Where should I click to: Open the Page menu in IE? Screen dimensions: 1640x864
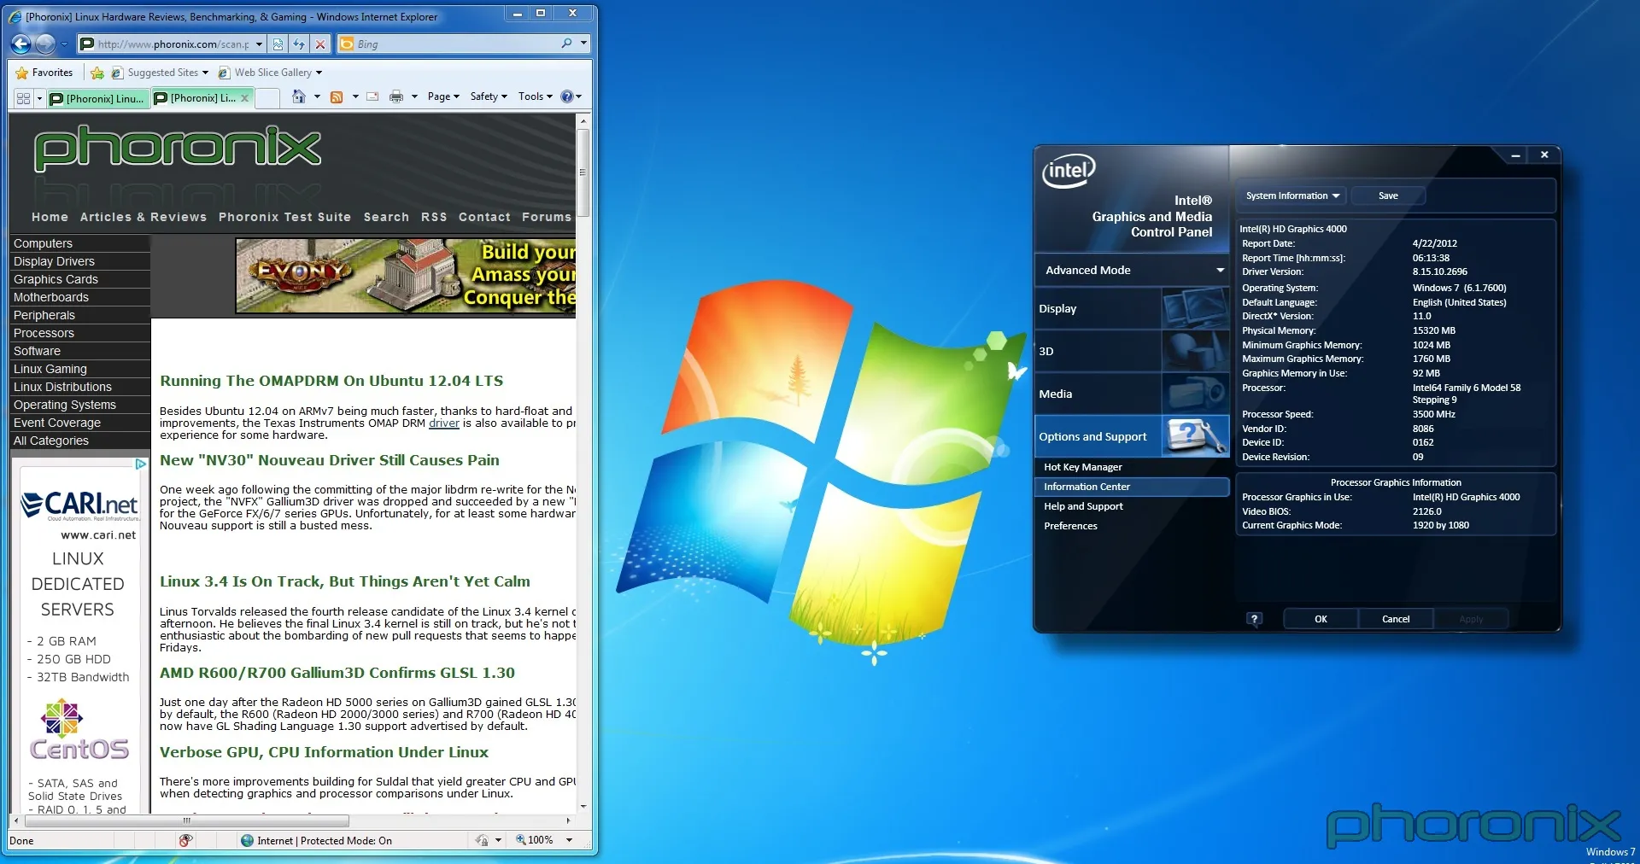coord(443,96)
